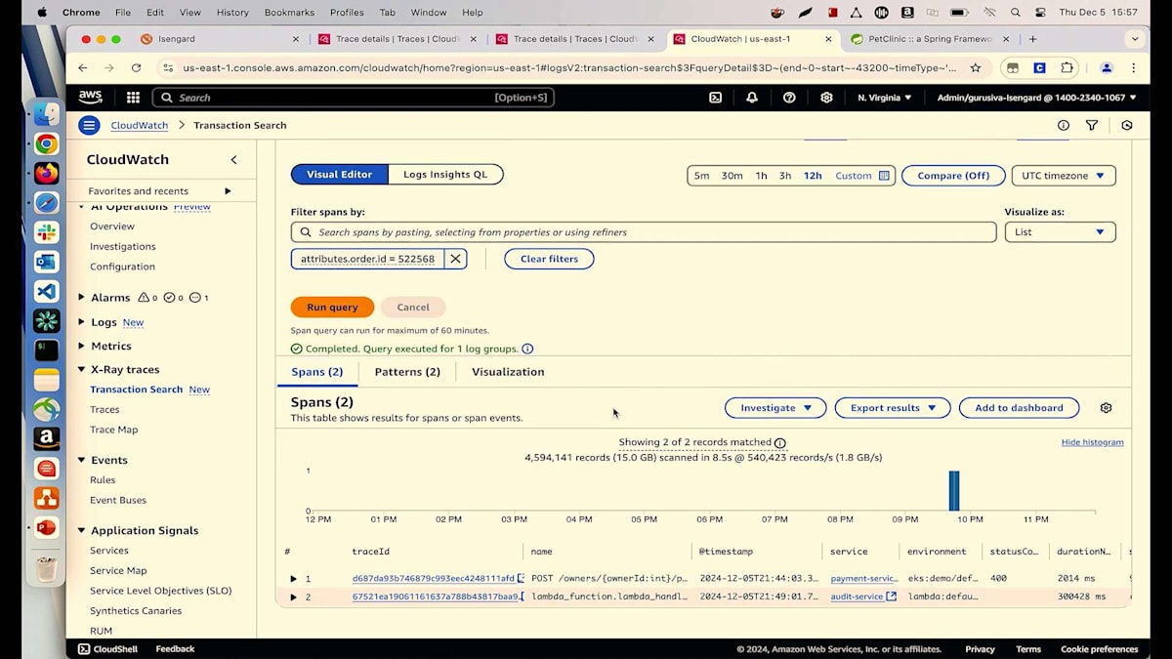Image resolution: width=1172 pixels, height=659 pixels.
Task: Open the Chrome History menu
Action: pos(232,13)
